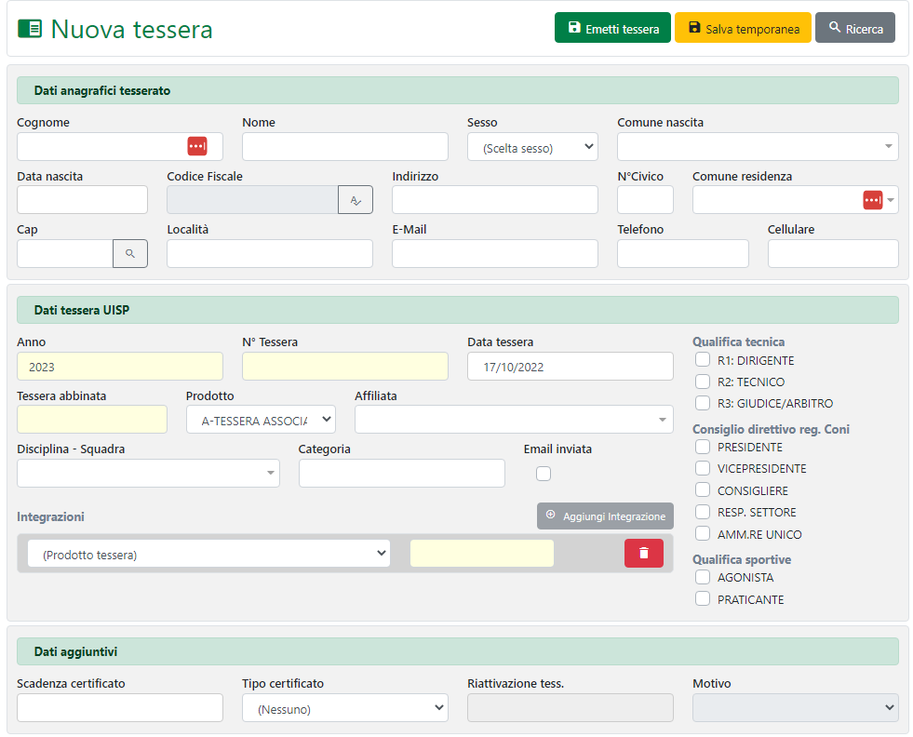913x737 pixels.
Task: Click the Cap search magnifier icon
Action: coord(130,253)
